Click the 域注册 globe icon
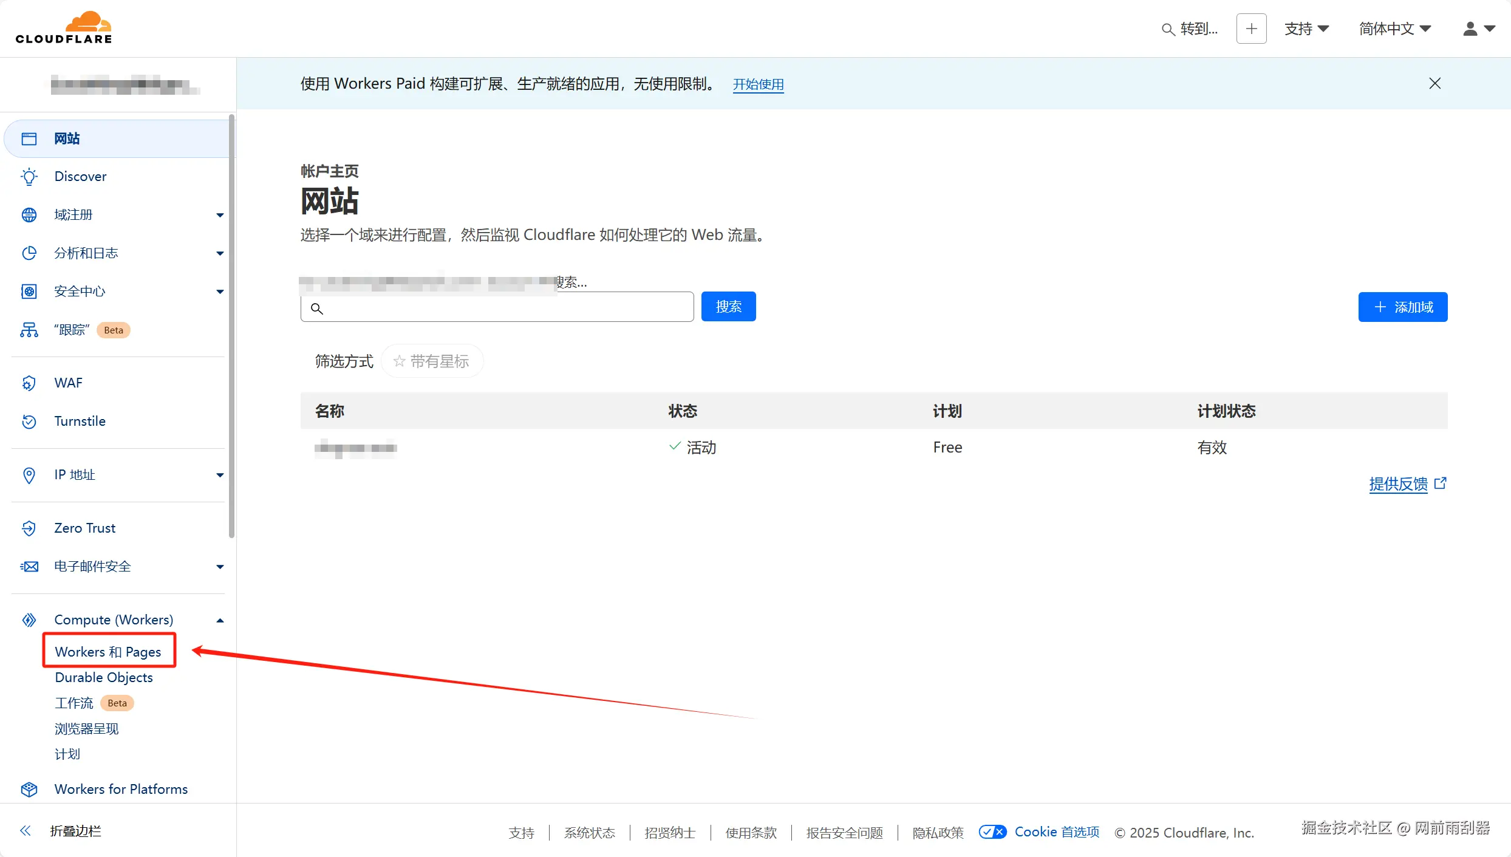 [x=29, y=214]
